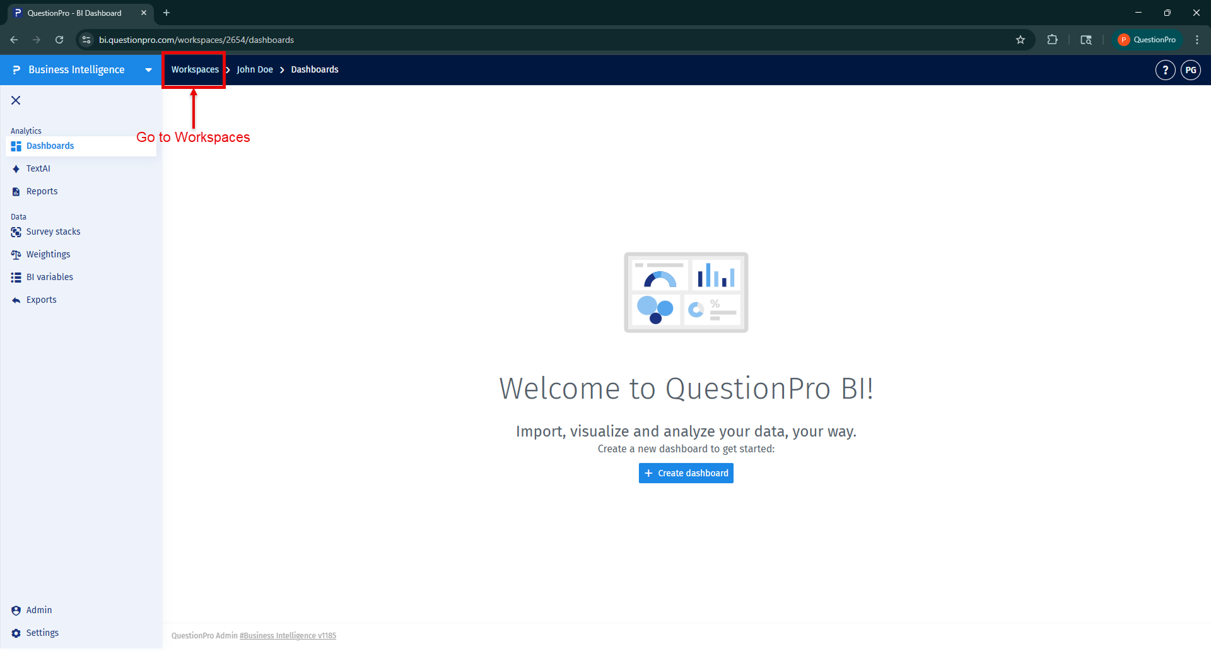Click the Exports arrow icon
Screen dimensions: 1211x651
click(16, 300)
